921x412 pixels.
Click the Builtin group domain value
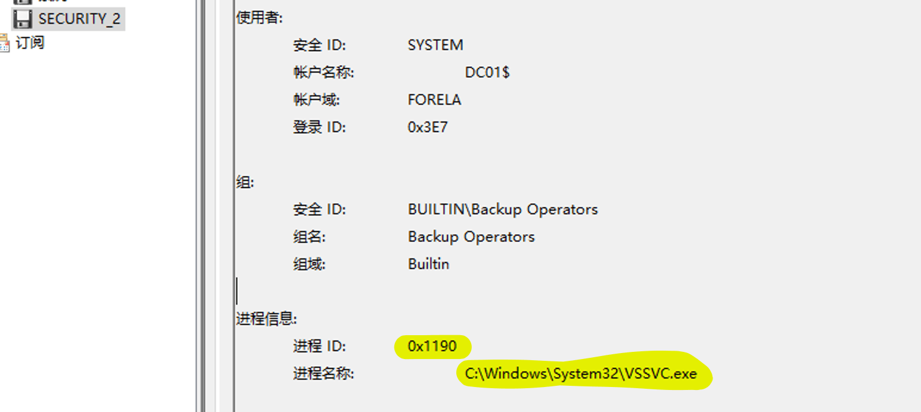(428, 264)
